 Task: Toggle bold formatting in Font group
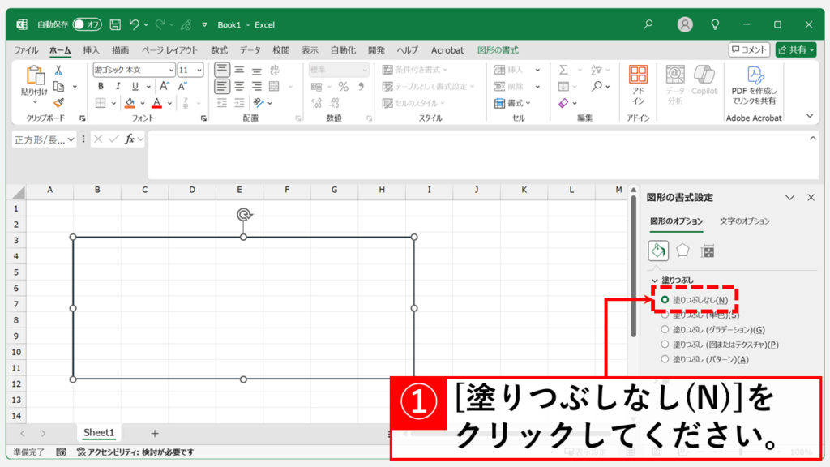click(x=101, y=87)
